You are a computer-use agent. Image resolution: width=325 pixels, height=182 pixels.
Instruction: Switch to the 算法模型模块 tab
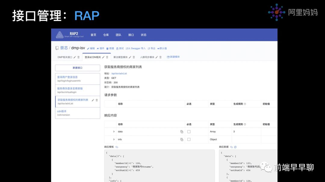click(x=120, y=57)
